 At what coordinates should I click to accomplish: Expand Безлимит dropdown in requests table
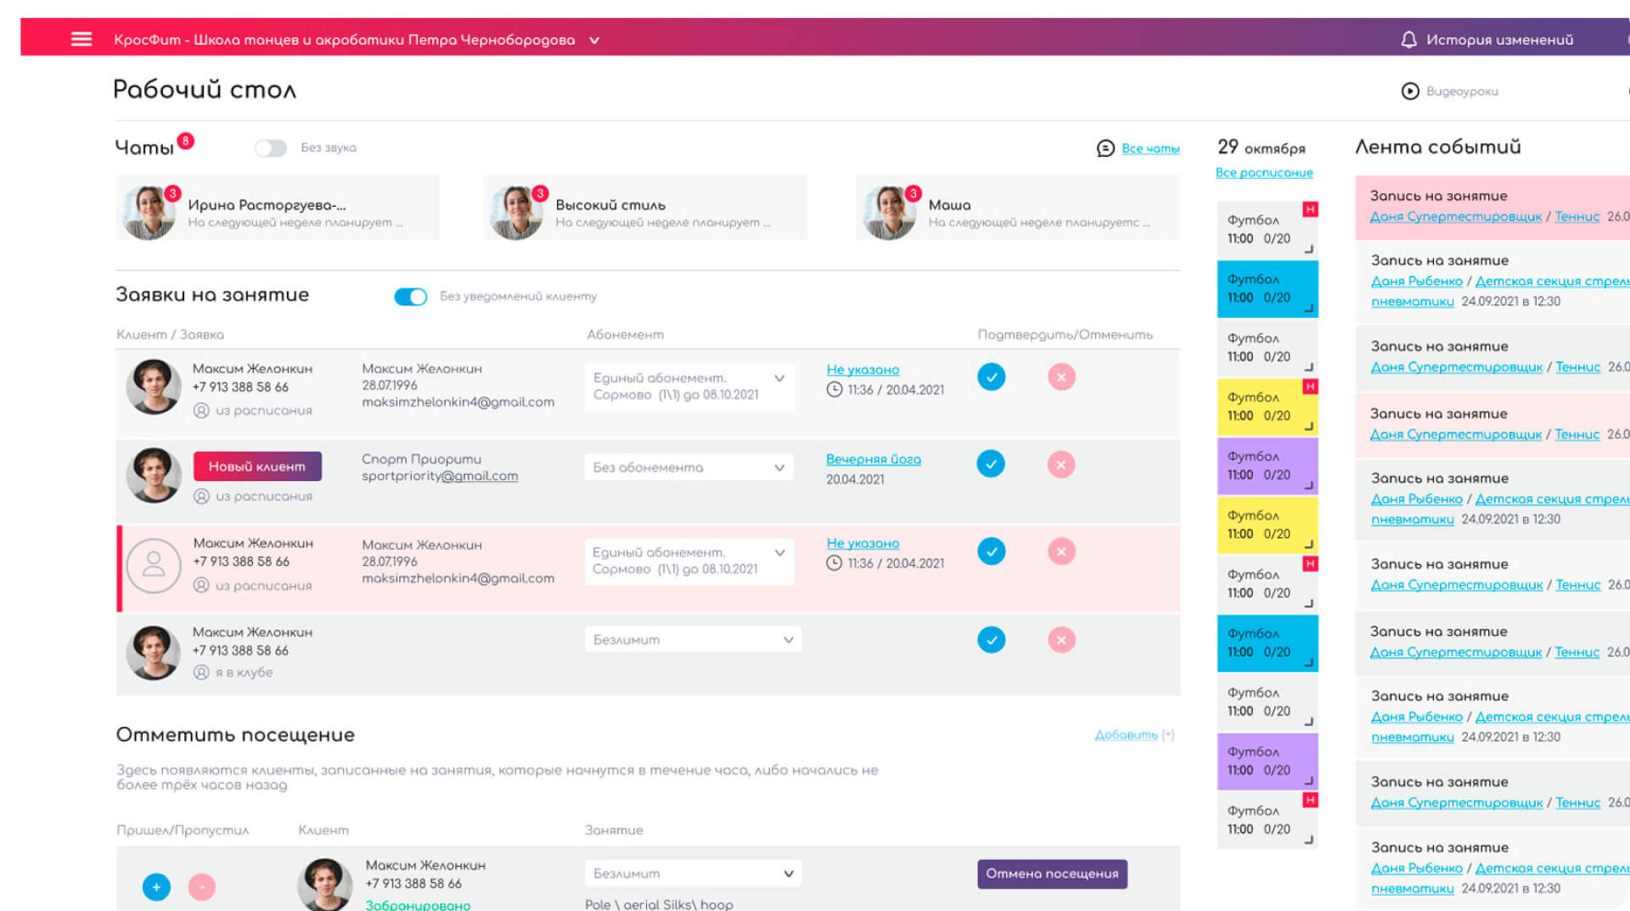click(x=693, y=640)
